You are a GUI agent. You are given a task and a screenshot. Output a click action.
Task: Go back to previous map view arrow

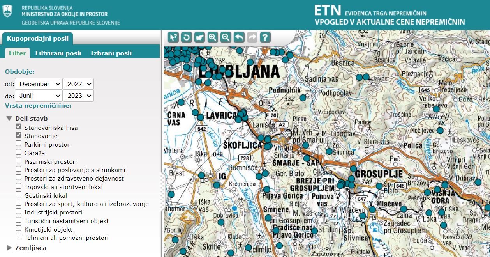(x=239, y=37)
